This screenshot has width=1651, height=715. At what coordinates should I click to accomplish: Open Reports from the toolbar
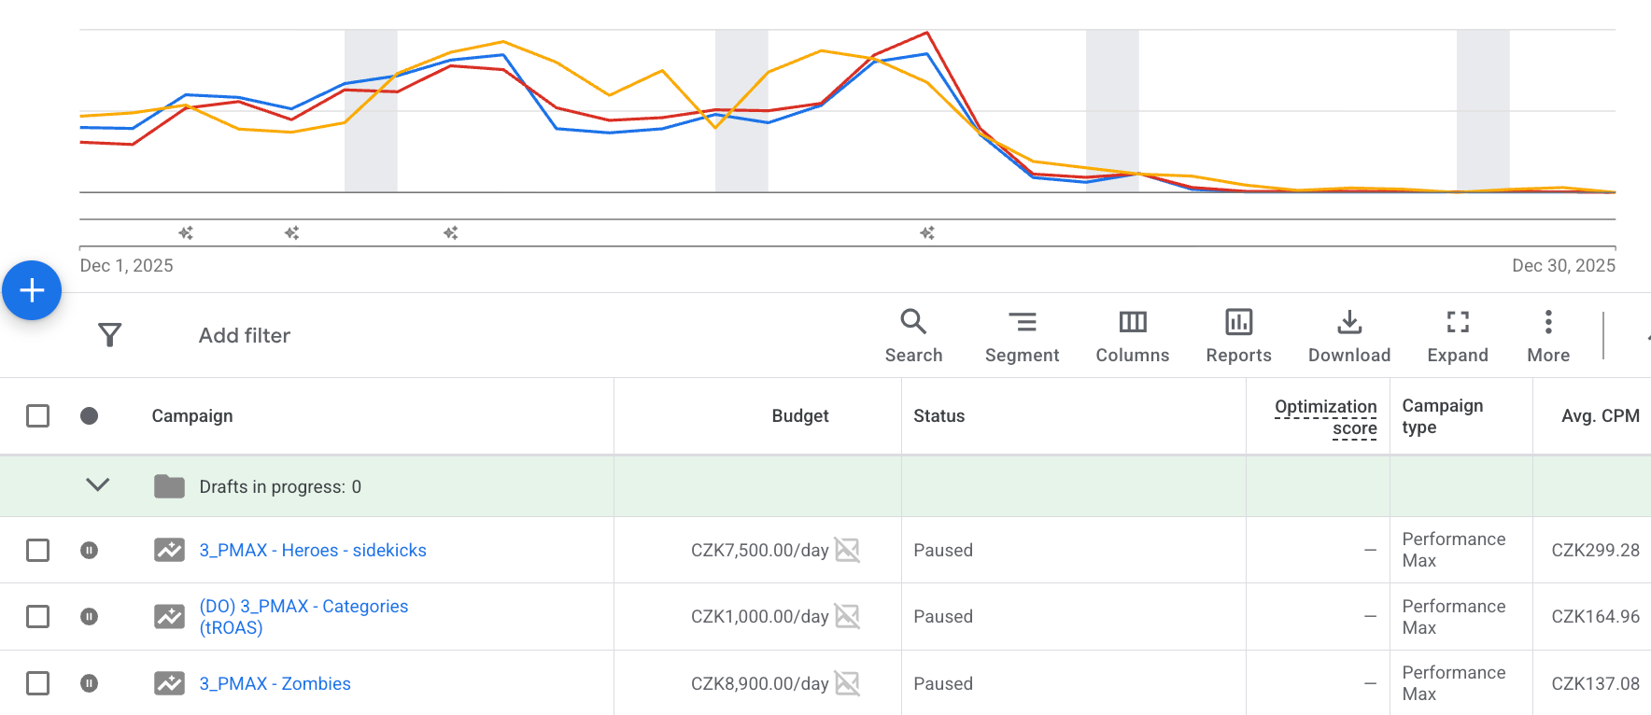click(1238, 336)
